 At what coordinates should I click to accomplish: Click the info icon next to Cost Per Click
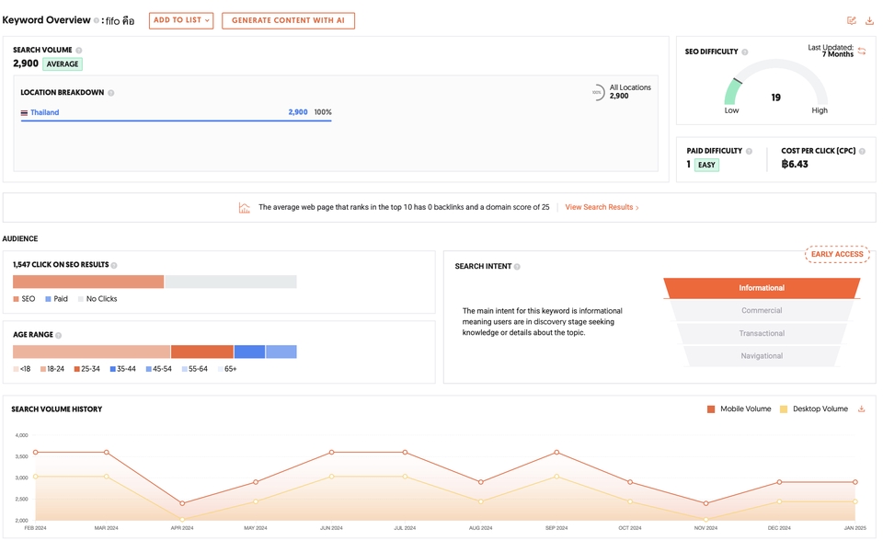pos(862,151)
